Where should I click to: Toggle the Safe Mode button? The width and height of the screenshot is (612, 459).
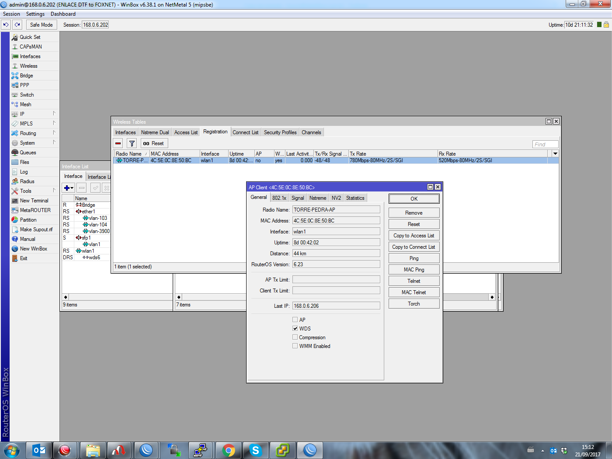[x=42, y=25]
